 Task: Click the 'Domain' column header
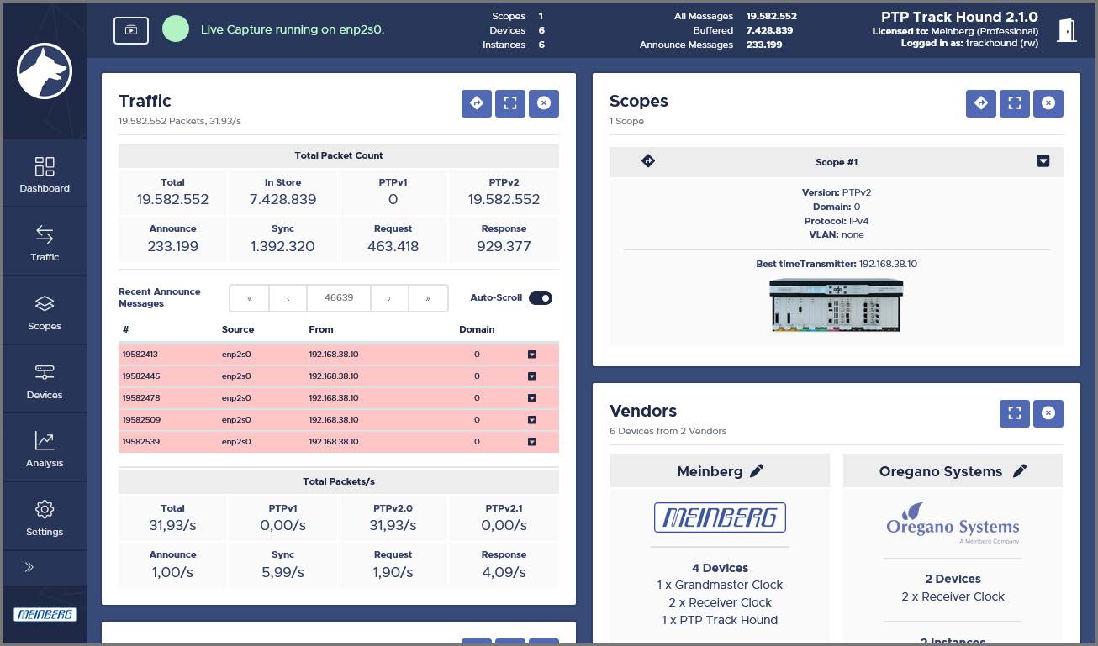click(477, 329)
